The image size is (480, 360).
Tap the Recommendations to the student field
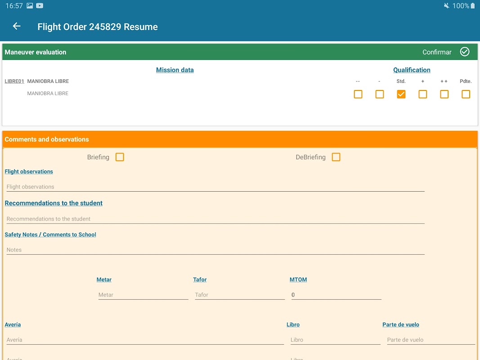(x=215, y=219)
